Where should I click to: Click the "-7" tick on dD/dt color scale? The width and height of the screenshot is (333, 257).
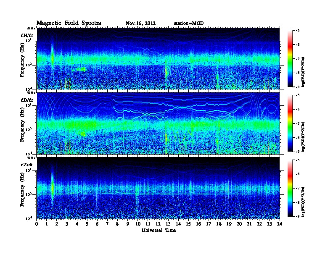point(298,123)
